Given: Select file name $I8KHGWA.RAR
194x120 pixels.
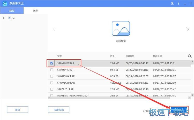Looking at the screenshot, I should 66,76.
